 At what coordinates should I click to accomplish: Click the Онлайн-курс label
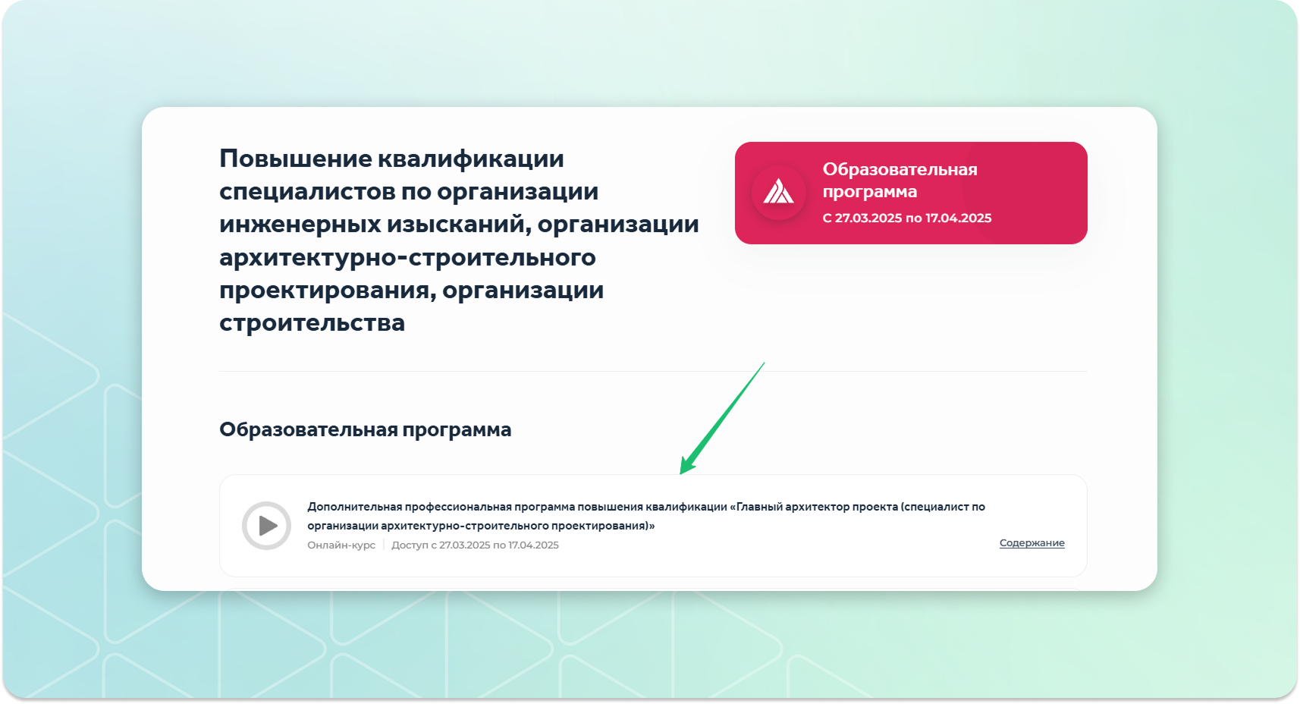pos(341,545)
